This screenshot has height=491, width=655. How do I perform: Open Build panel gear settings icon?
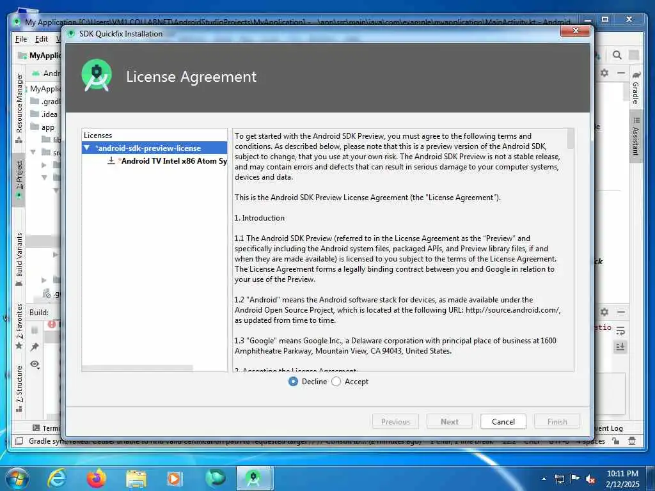coord(604,312)
